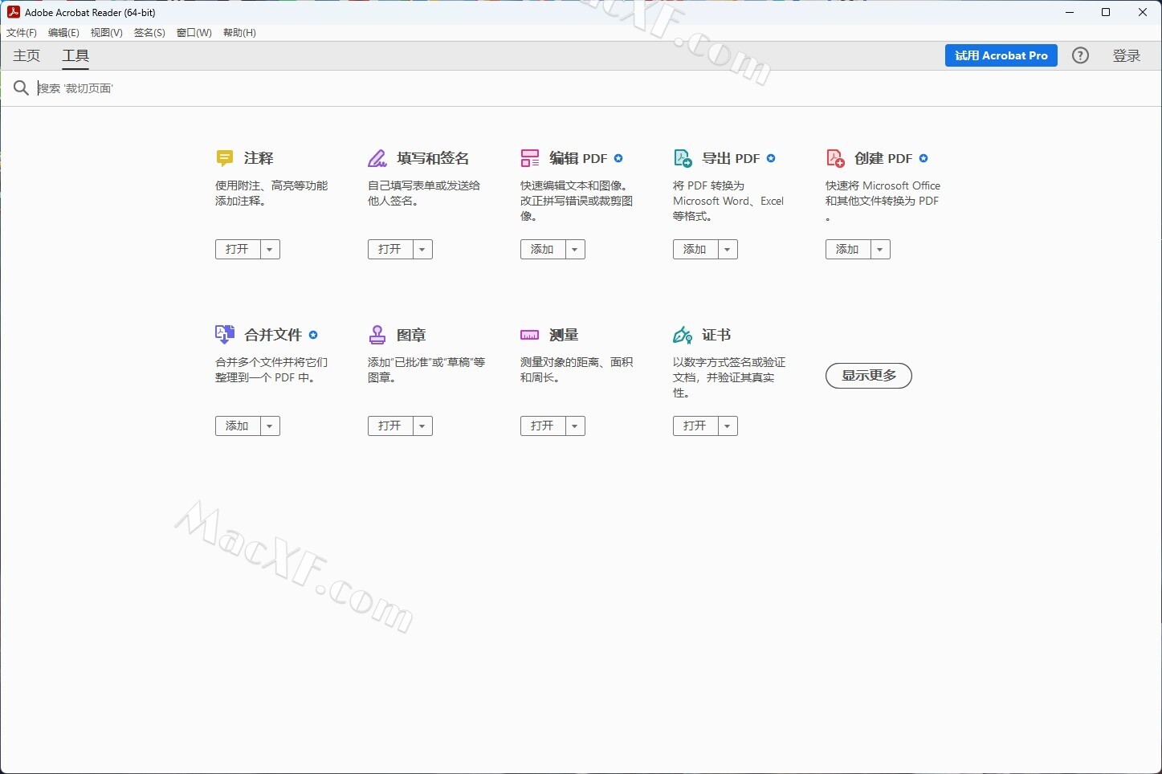1162x774 pixels.
Task: Click 打开 button under 测量
Action: (543, 426)
